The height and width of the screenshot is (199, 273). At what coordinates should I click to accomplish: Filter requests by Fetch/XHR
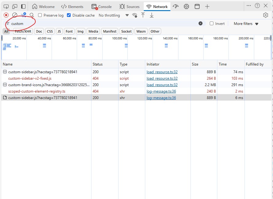tap(23, 31)
